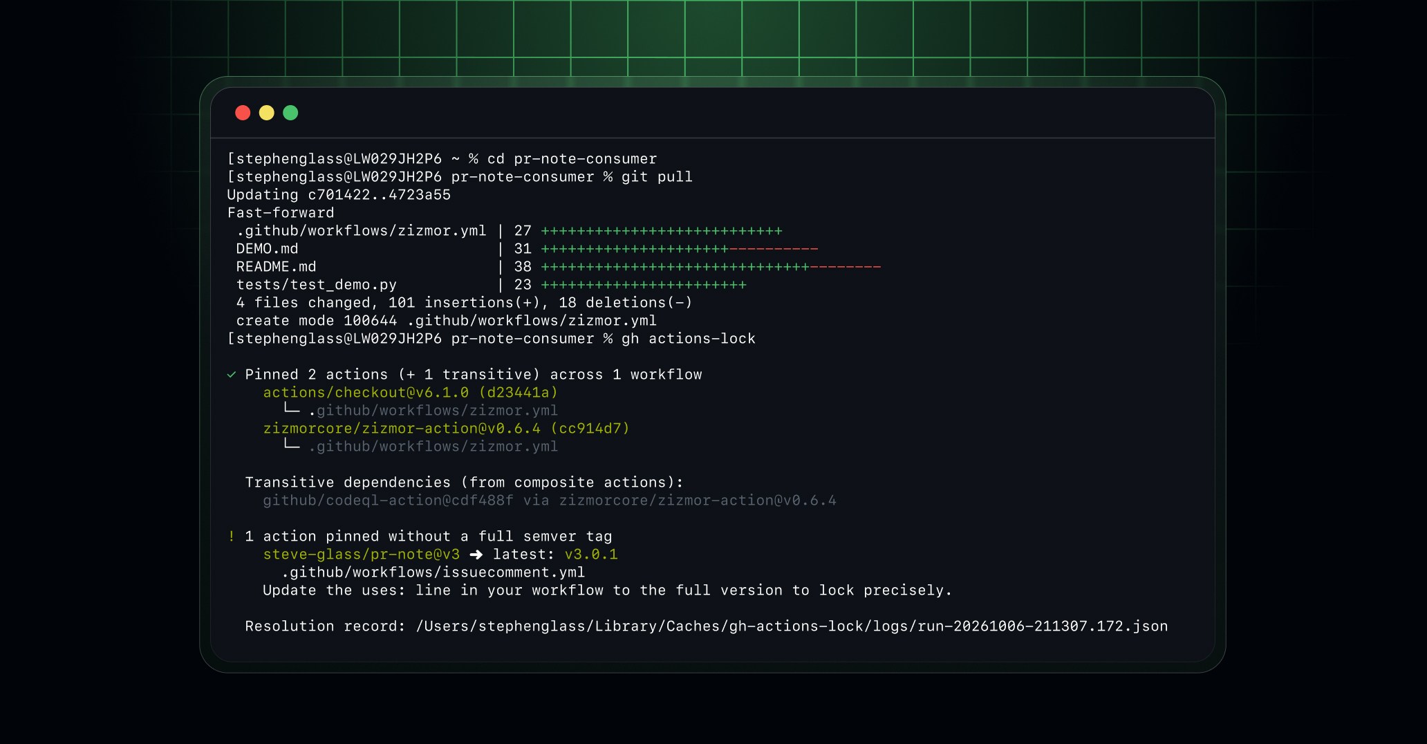This screenshot has width=1427, height=744.
Task: Click the 'v3.0.1' latest version
Action: coord(591,555)
